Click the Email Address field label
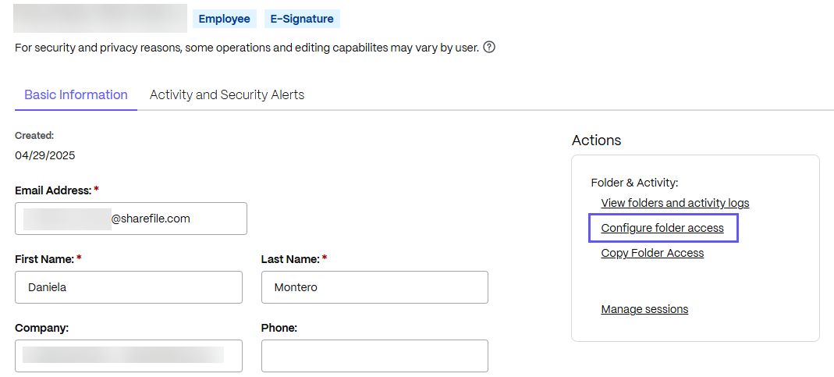 click(x=53, y=190)
